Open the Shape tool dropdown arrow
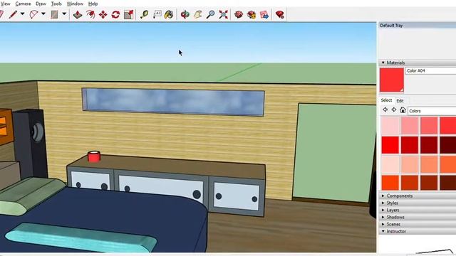The width and height of the screenshot is (456, 256). 64,14
